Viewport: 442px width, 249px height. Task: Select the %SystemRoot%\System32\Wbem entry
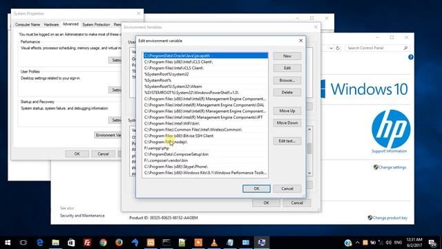tap(206, 86)
